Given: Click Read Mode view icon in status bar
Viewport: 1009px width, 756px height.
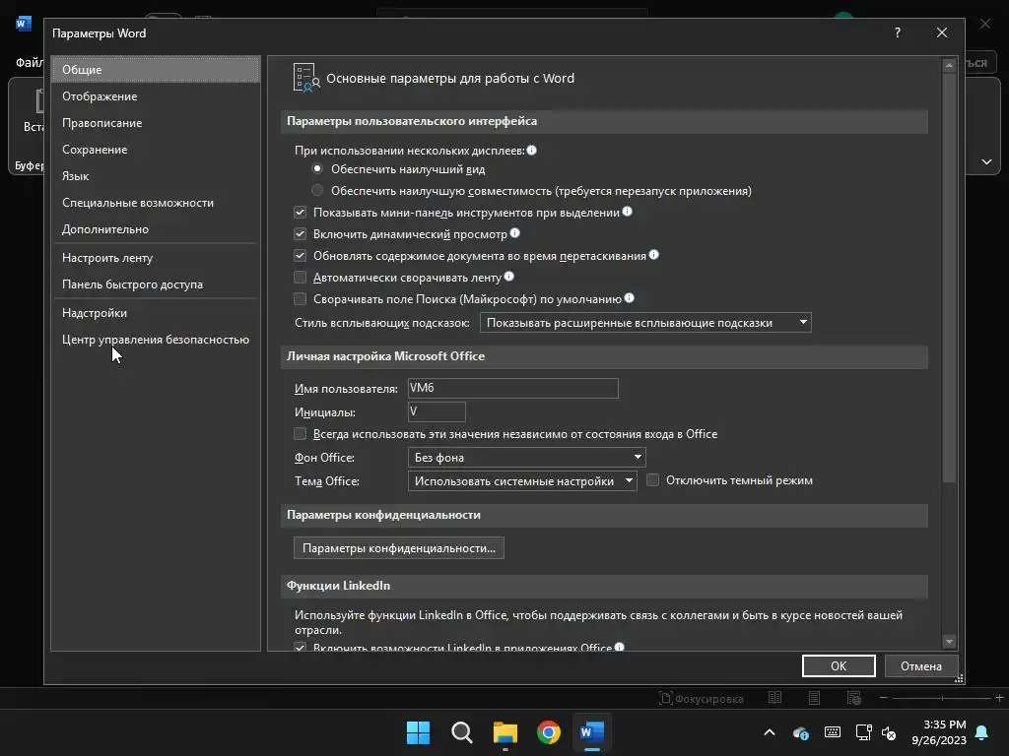Looking at the screenshot, I should click(774, 698).
